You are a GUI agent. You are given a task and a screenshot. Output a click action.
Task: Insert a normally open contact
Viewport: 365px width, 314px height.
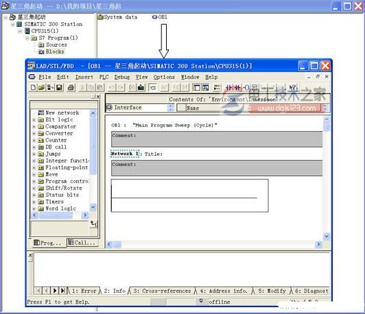tap(229, 88)
